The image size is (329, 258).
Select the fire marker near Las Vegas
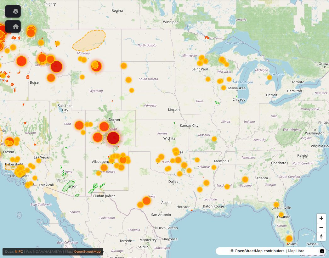pos(39,160)
